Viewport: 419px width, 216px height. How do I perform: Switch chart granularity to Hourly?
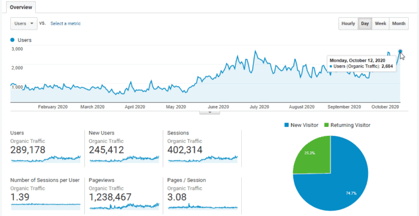[348, 23]
